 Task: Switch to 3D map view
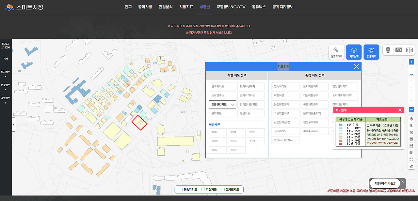(399, 50)
